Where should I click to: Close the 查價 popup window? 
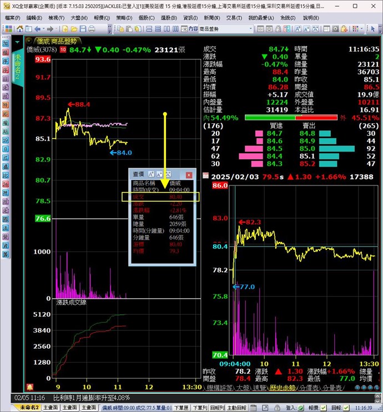pos(189,174)
